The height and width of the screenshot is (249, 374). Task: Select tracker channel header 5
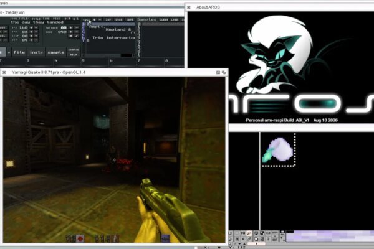click(x=95, y=61)
